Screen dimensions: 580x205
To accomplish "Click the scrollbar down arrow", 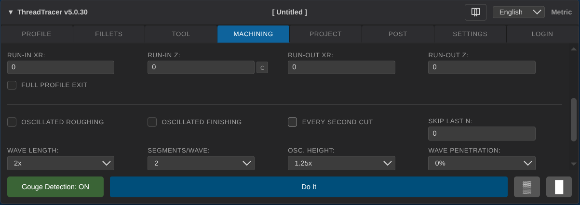I will (x=573, y=164).
